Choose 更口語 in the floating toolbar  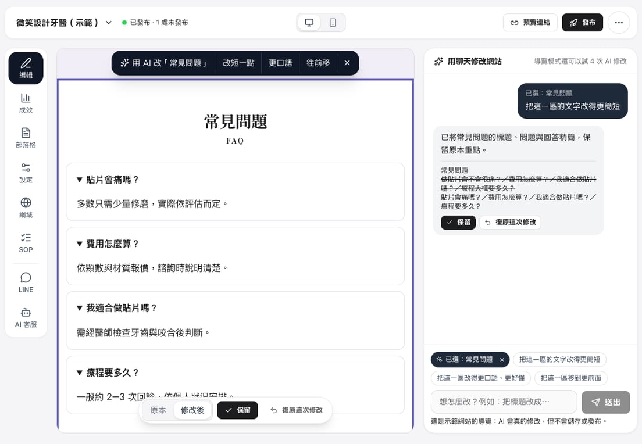pos(280,63)
